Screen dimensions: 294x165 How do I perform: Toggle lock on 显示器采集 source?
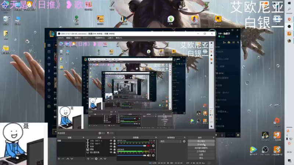(x=114, y=152)
